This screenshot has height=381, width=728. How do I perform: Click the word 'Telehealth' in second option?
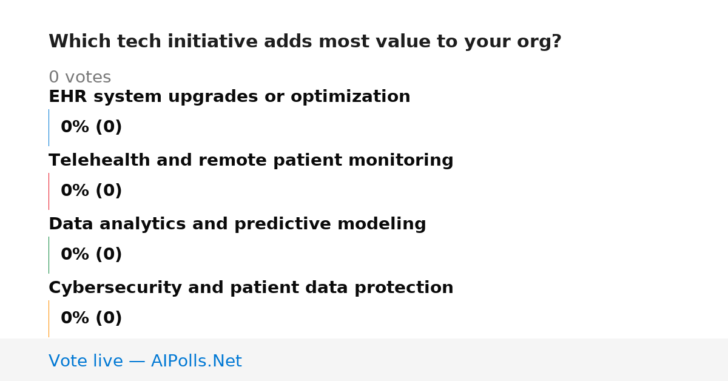pos(100,161)
